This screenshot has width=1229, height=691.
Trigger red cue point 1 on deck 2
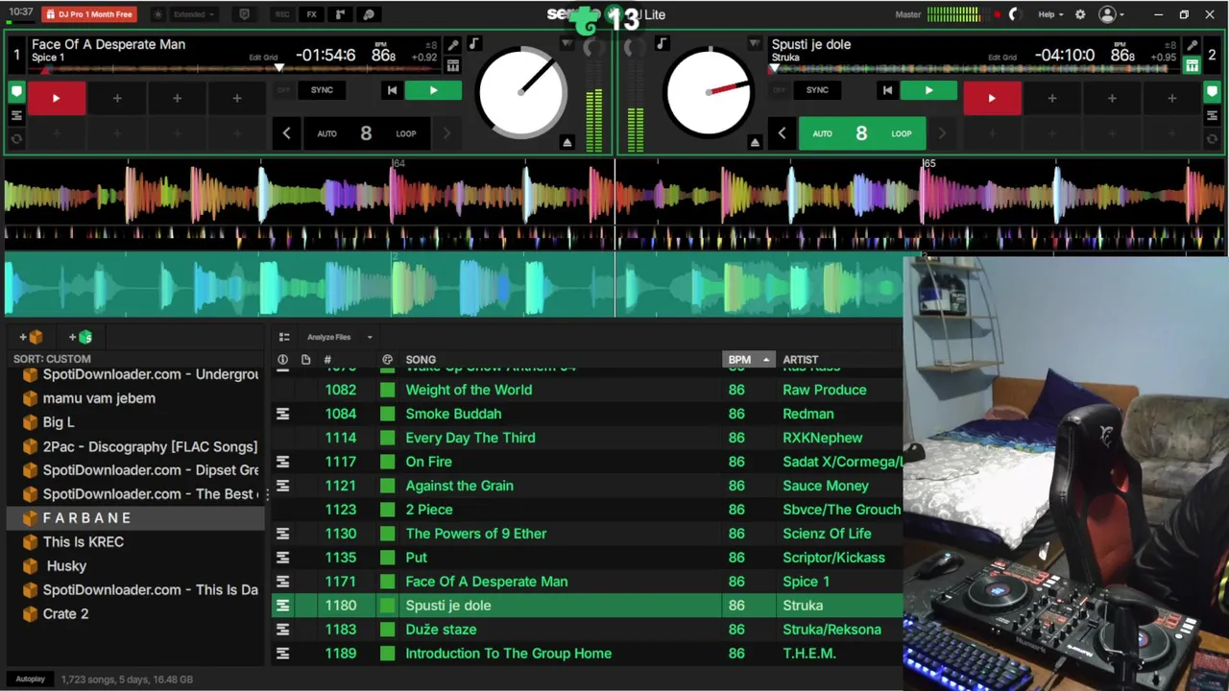tap(992, 98)
